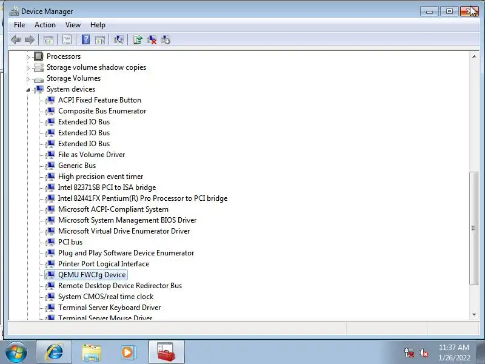This screenshot has width=485, height=364.
Task: Click Update Driver Software toolbar icon
Action: coord(138,39)
